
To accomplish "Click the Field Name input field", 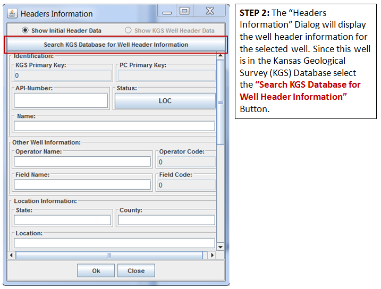I will (82, 184).
